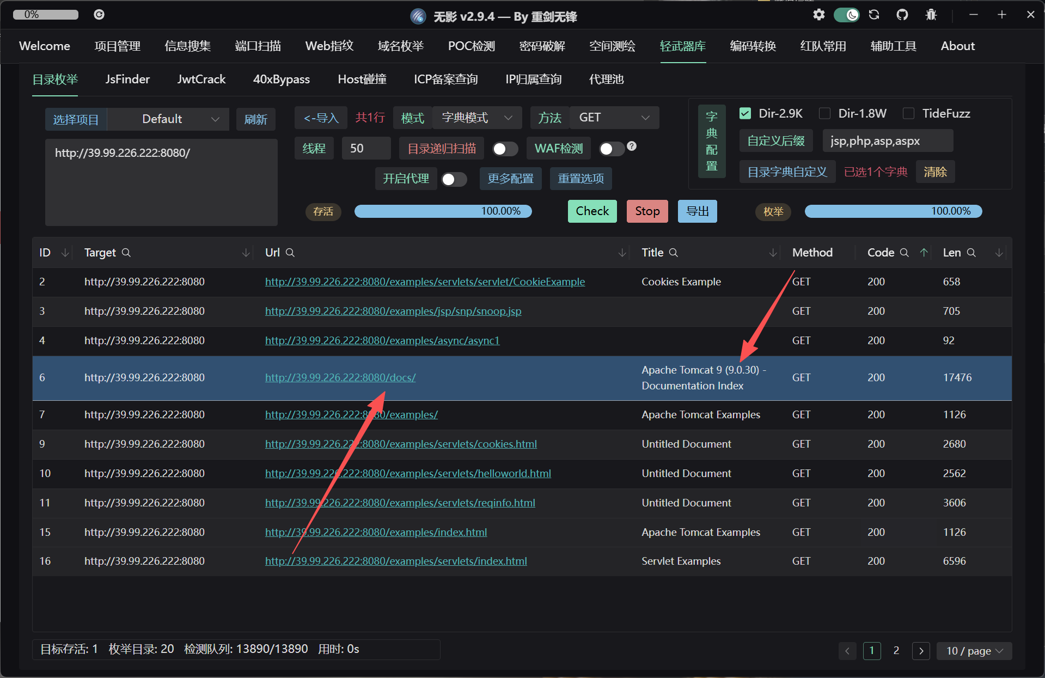The height and width of the screenshot is (678, 1045).
Task: Click the GitHub icon in title bar
Action: coord(902,15)
